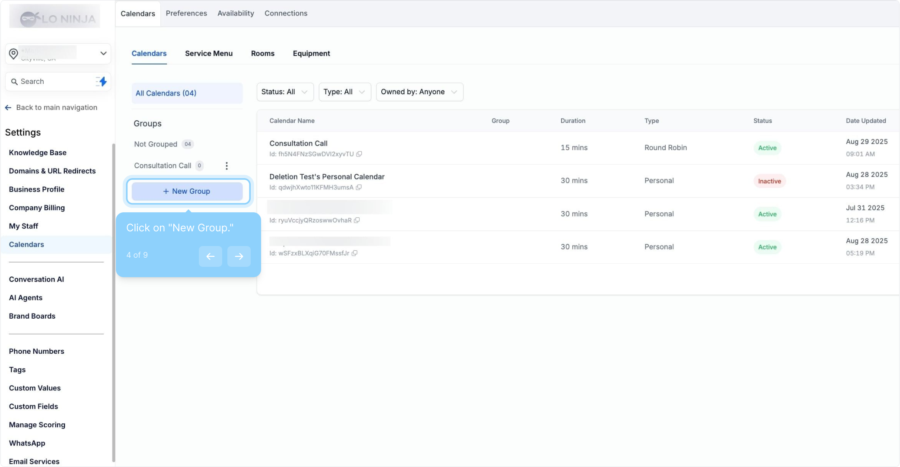Open the Status: All filter dropdown

[x=285, y=92]
